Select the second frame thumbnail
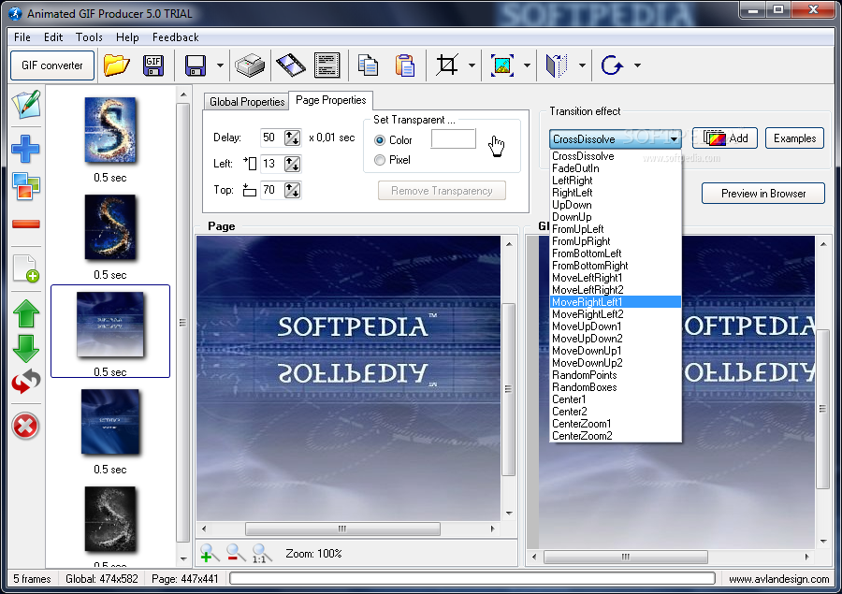The image size is (842, 594). [110, 227]
